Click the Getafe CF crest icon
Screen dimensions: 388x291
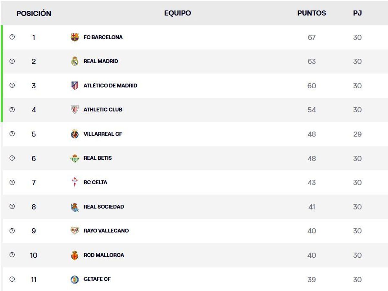pyautogui.click(x=75, y=279)
